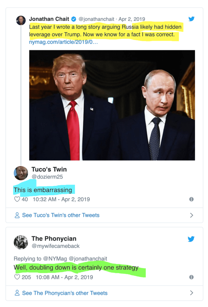
Task: Click the Twitter bird icon on Jonathan Chait's tweet
Action: coord(192,19)
